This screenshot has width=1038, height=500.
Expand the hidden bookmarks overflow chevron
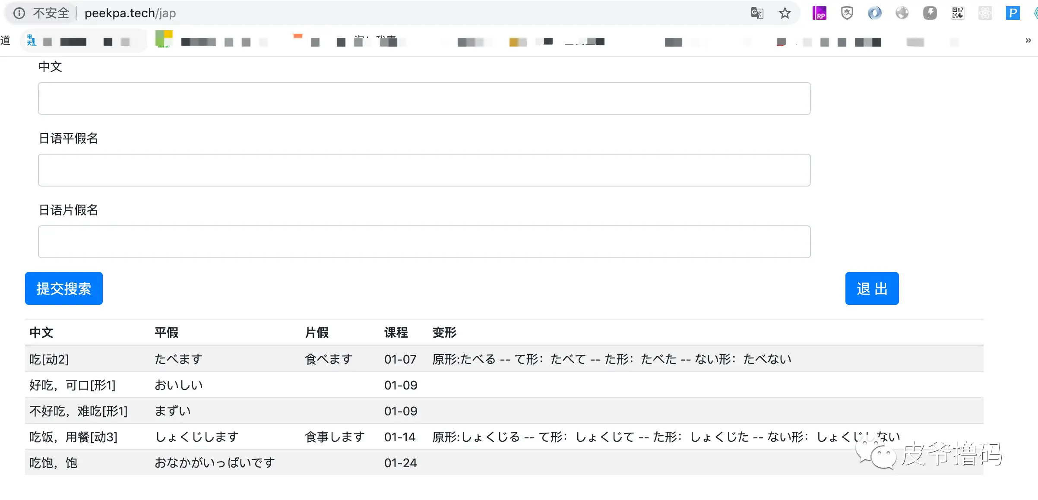tap(1028, 41)
